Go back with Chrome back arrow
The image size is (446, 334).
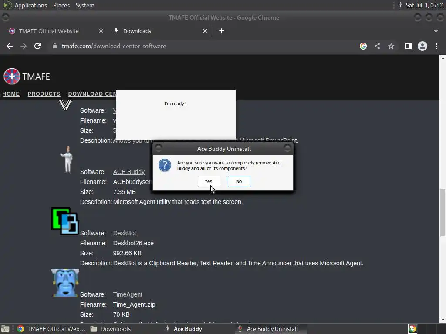10,46
